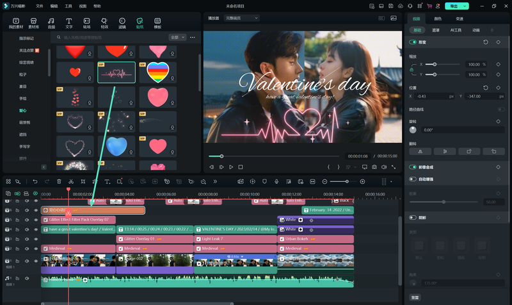Click the 重置 (Reset) button in properties

(x=415, y=297)
